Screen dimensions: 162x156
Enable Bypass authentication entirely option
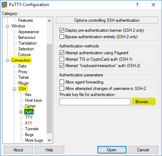[x=62, y=37]
